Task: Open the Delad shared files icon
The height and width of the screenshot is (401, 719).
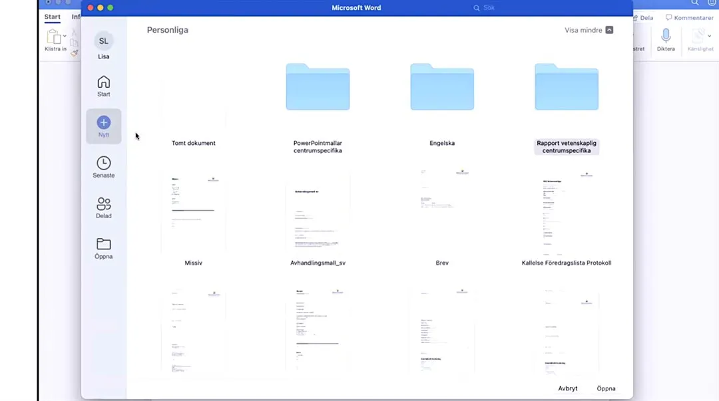Action: point(103,204)
